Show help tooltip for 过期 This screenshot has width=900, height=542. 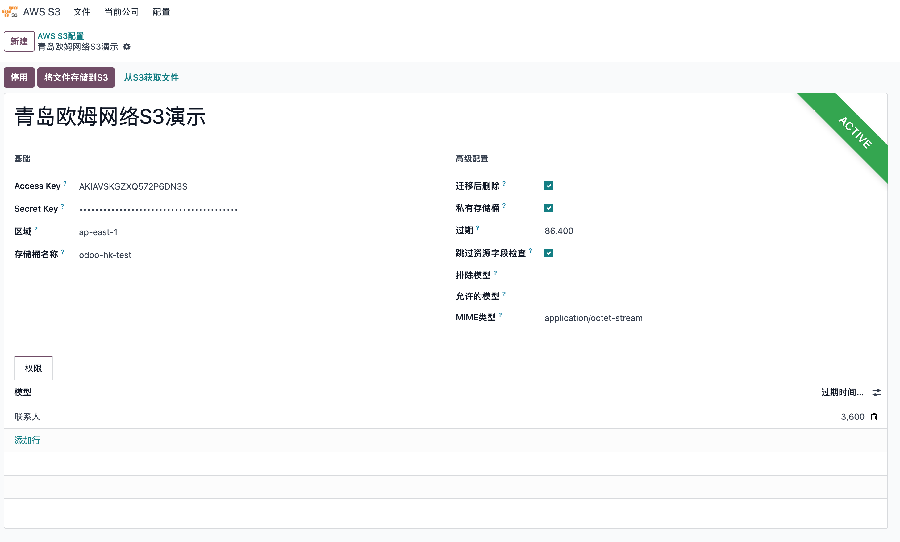(x=477, y=228)
